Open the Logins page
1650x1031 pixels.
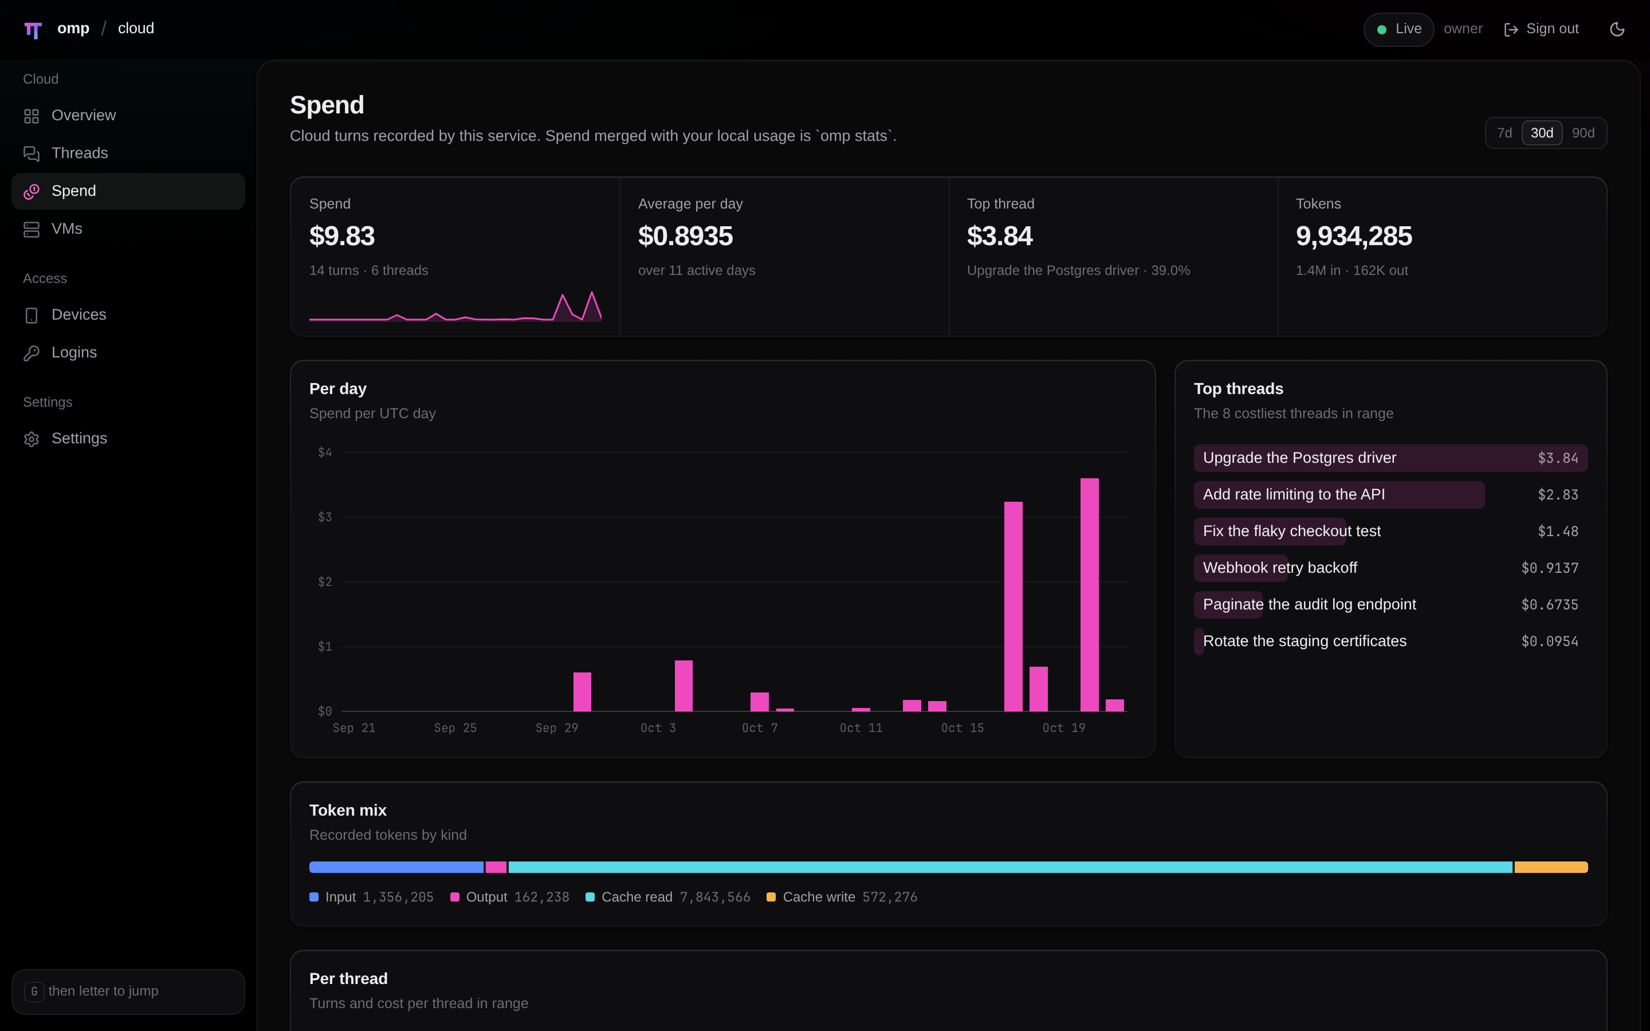[x=128, y=352]
